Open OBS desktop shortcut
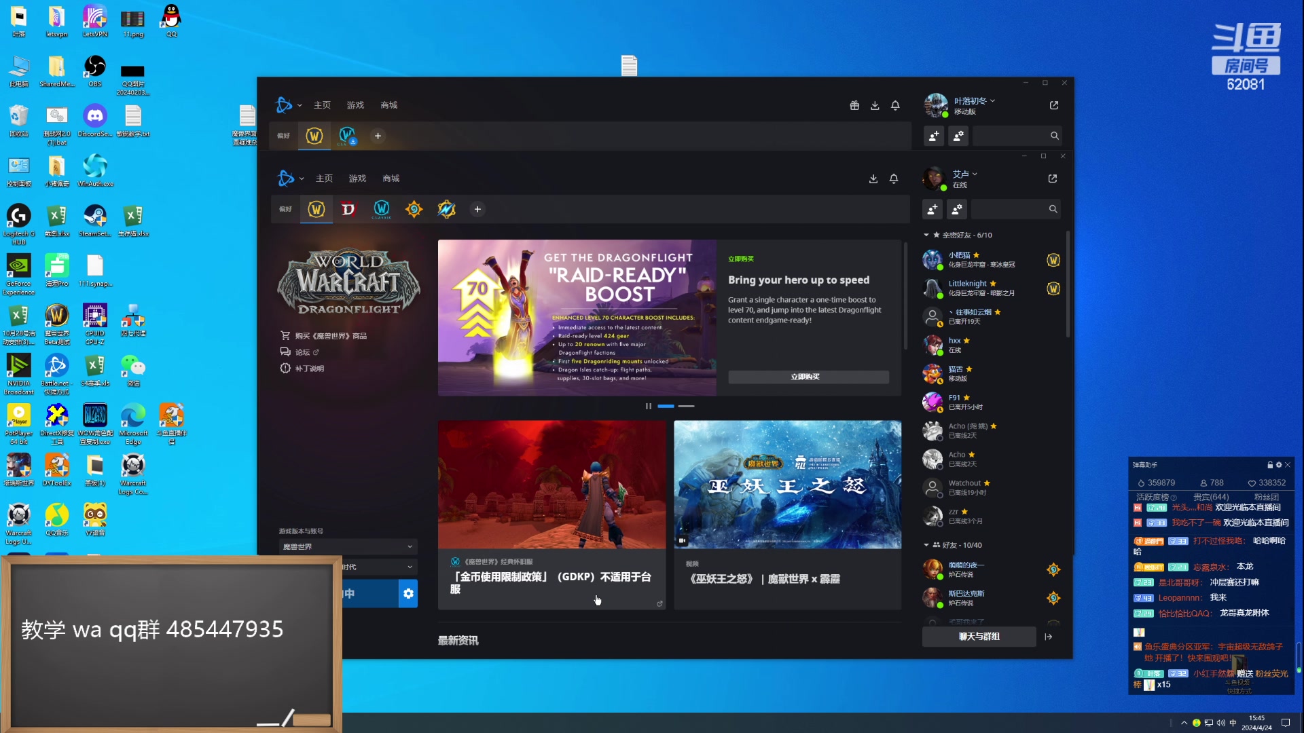The image size is (1304, 733). click(x=95, y=67)
